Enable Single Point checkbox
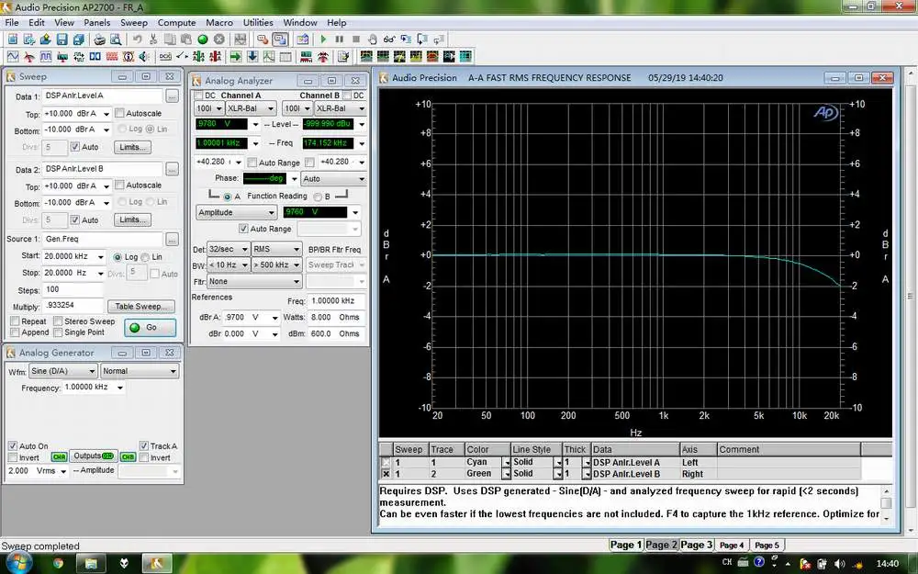Viewport: 918px width, 574px height. coord(58,332)
